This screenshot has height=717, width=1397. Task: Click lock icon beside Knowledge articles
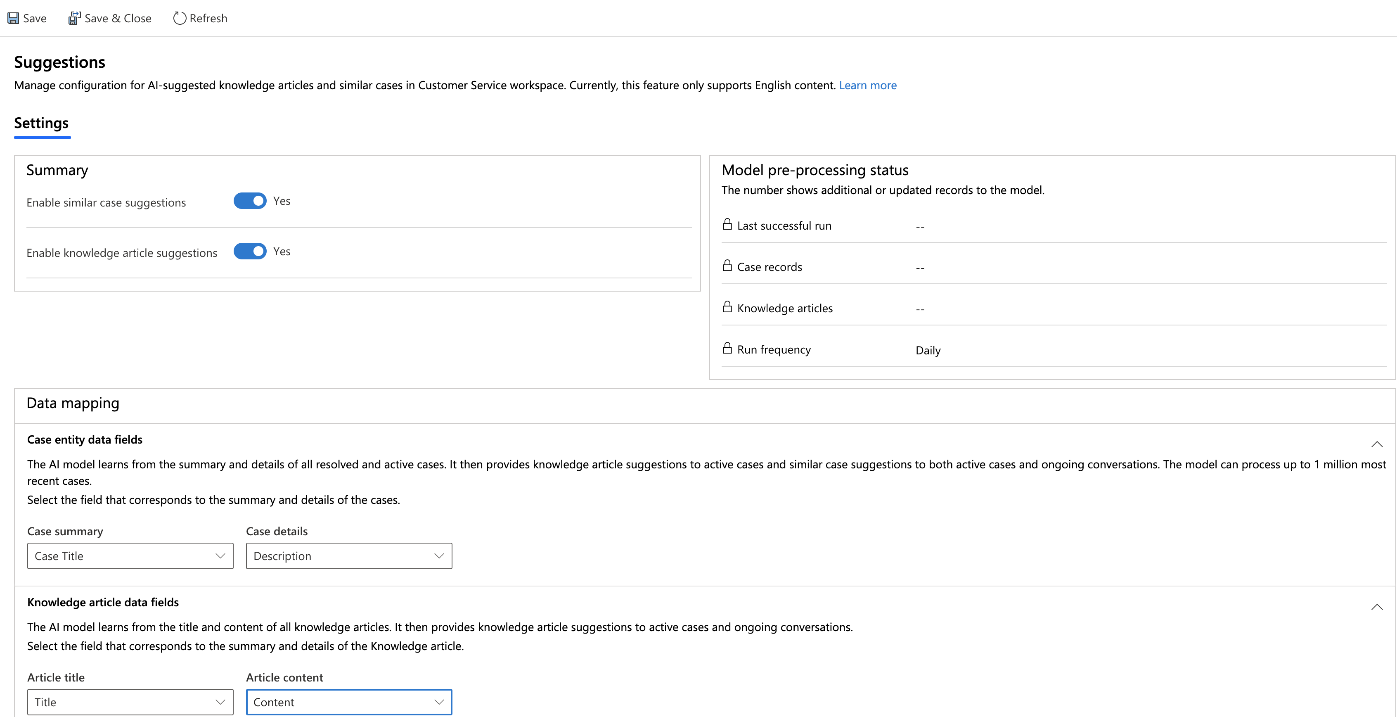click(727, 307)
